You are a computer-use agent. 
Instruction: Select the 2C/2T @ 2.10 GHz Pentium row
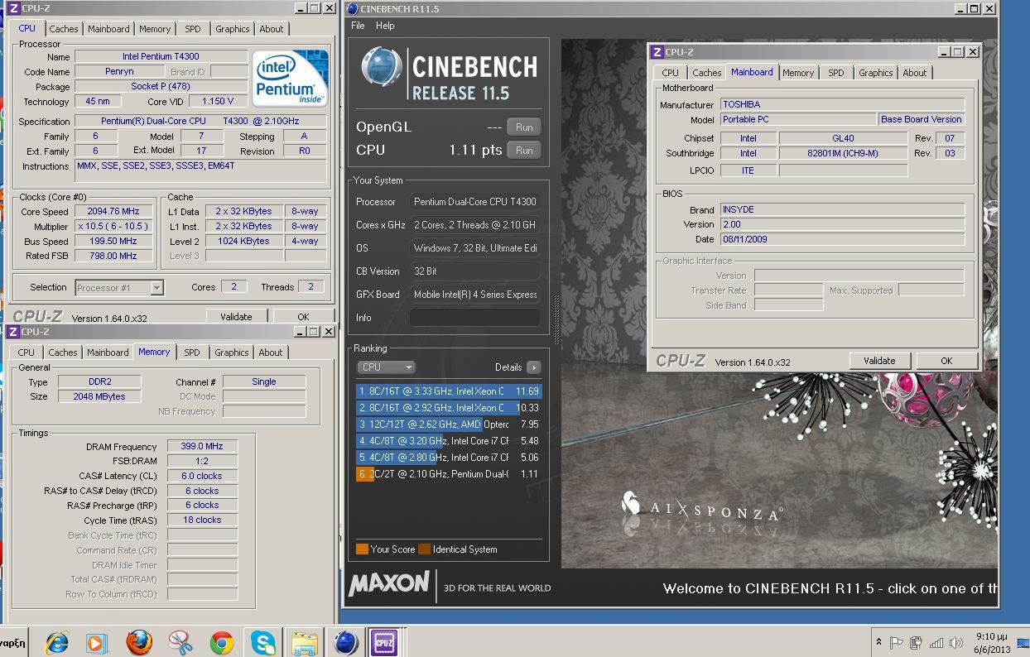448,473
